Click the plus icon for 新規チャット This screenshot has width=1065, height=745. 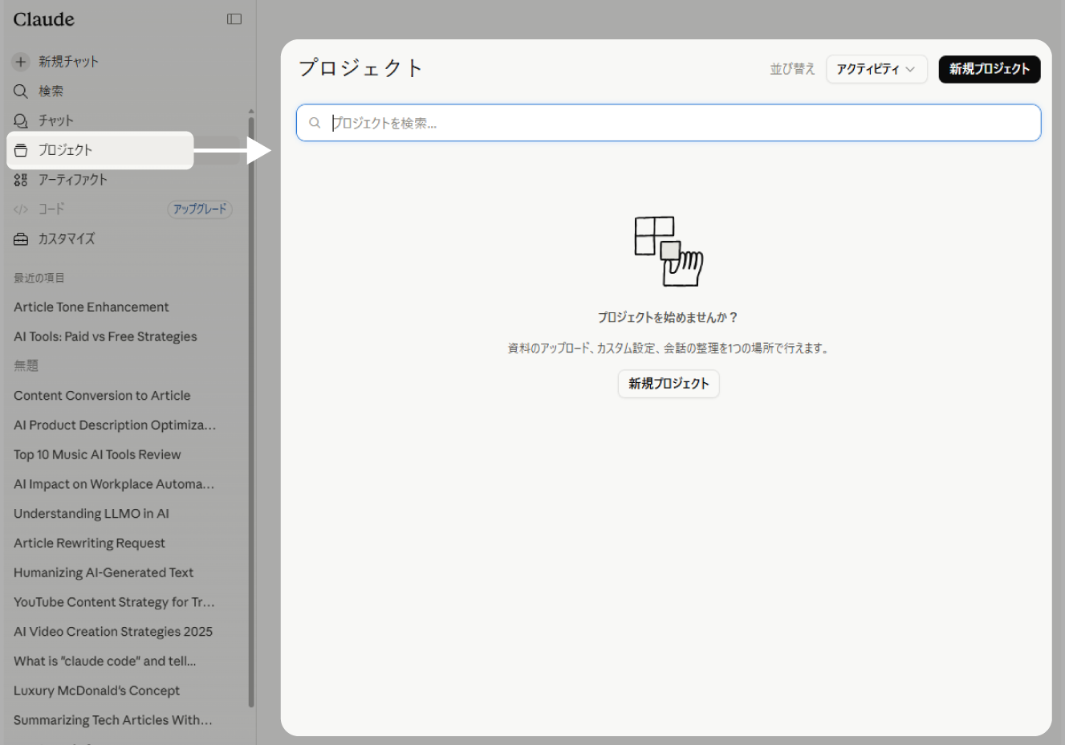[x=21, y=62]
